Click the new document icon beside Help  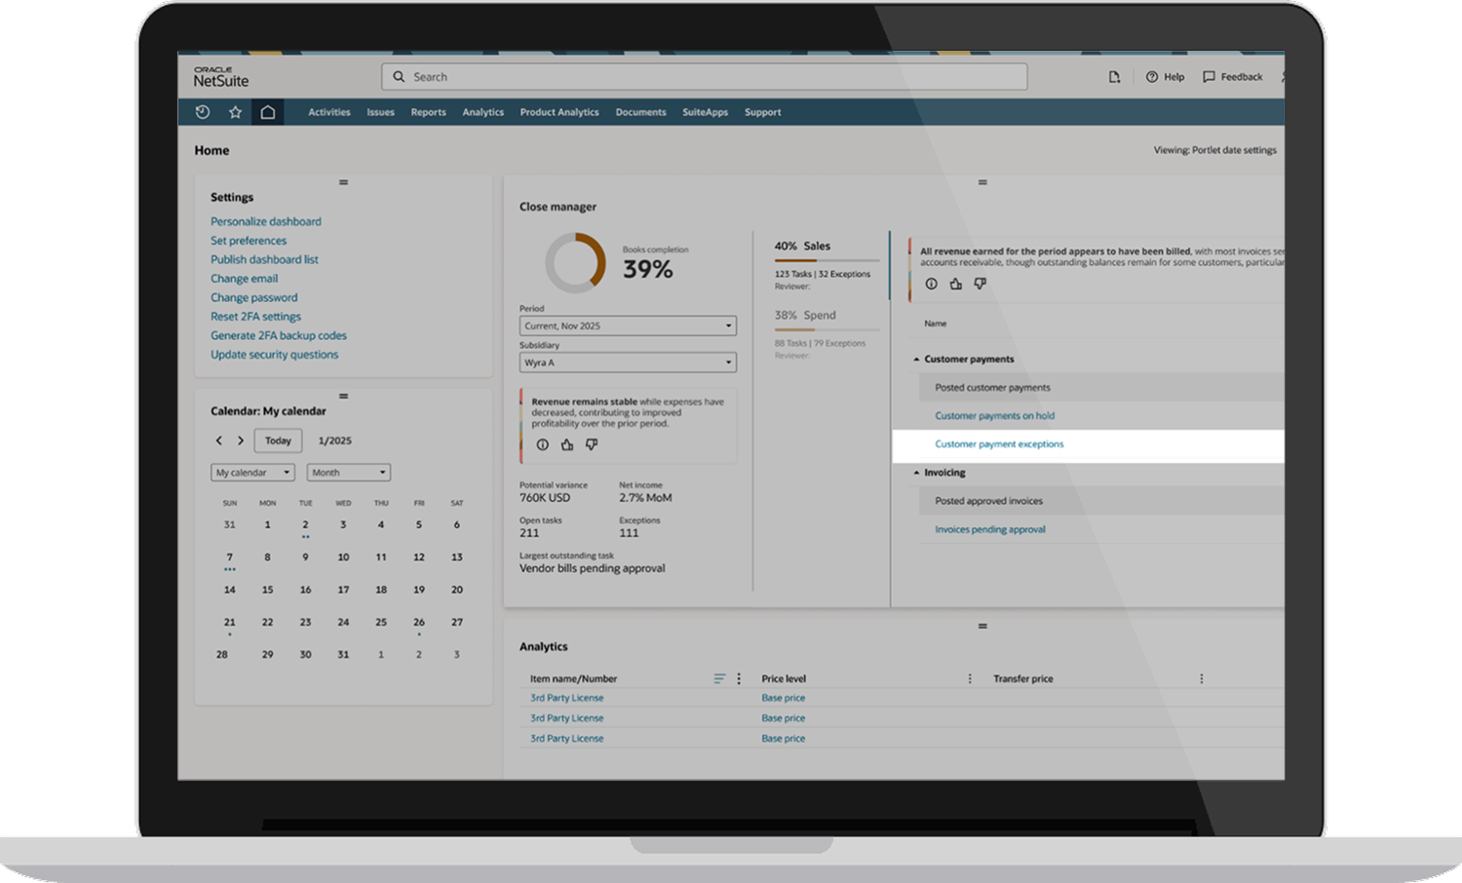(1114, 77)
